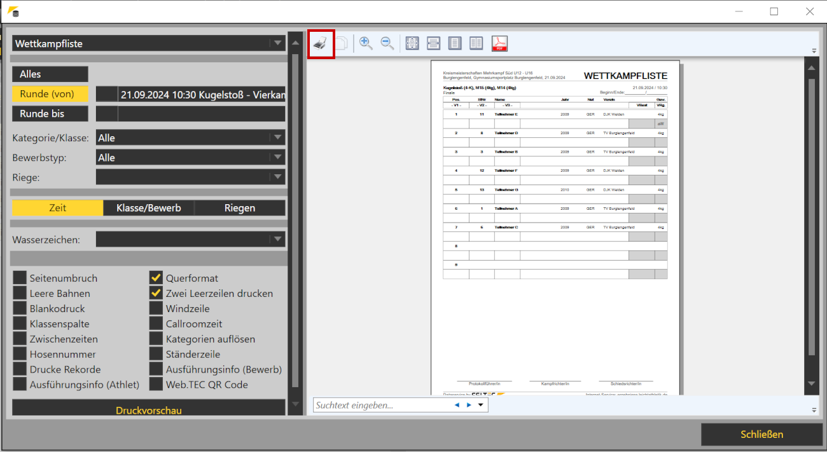Viewport: 827px width, 452px height.
Task: Maximize the window
Action: pyautogui.click(x=774, y=11)
